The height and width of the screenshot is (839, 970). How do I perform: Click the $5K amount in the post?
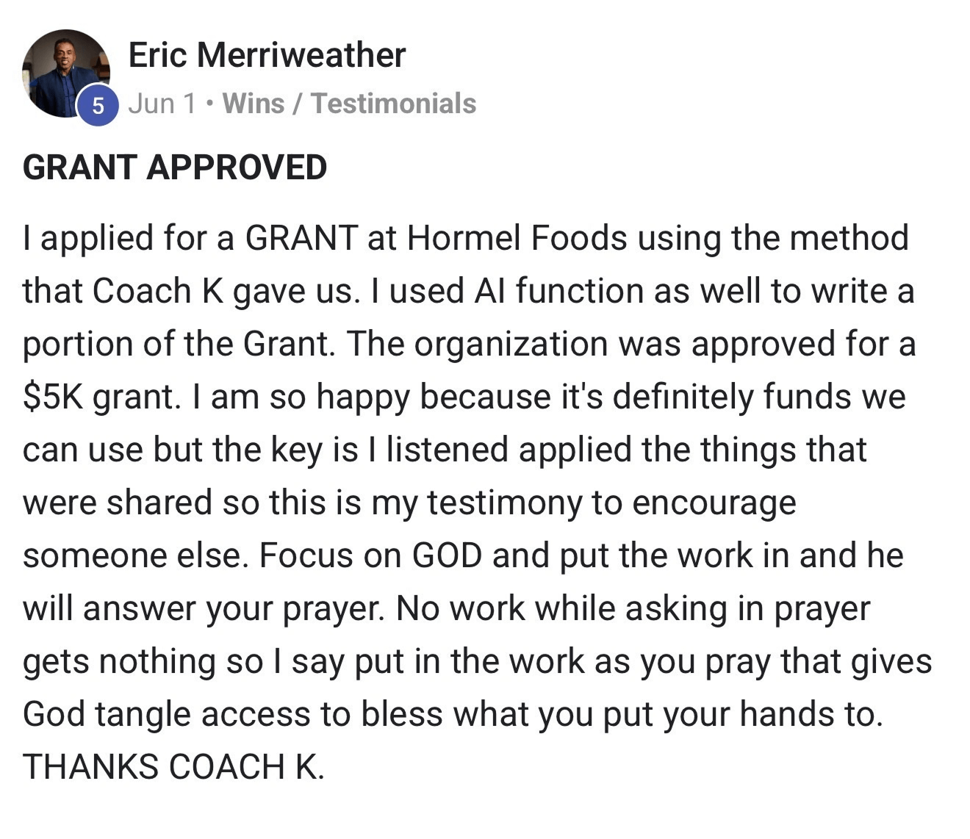(x=54, y=397)
